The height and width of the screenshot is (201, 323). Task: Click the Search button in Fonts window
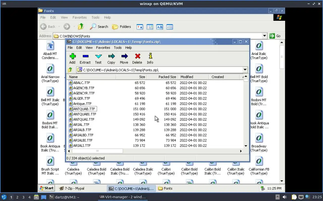coord(99,27)
